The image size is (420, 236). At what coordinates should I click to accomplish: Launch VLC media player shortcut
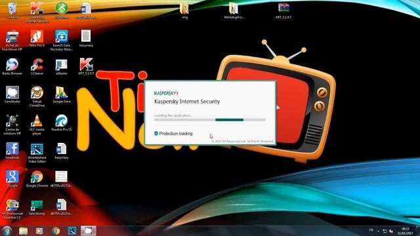click(x=37, y=125)
